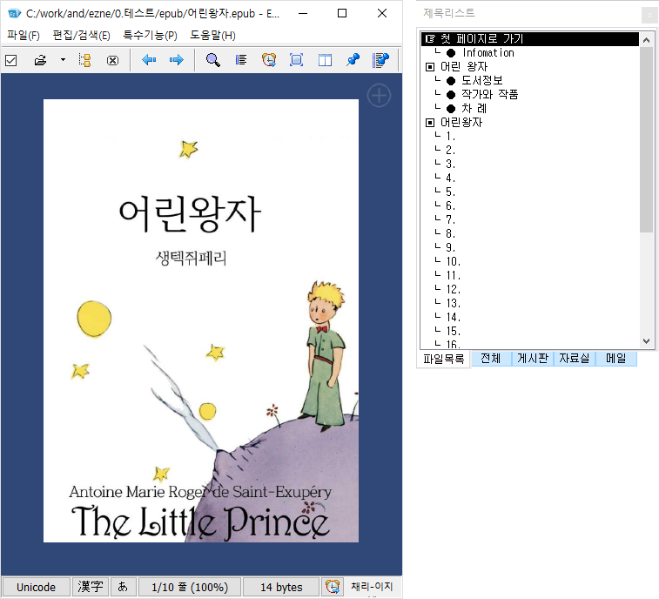This screenshot has width=659, height=599.
Task: Switch to the 전체 tab
Action: [491, 358]
